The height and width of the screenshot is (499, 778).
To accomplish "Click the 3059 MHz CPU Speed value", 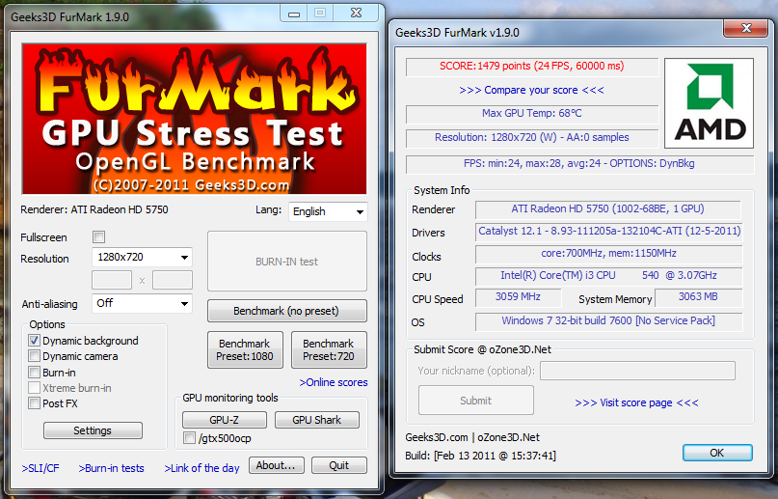I will [x=518, y=297].
